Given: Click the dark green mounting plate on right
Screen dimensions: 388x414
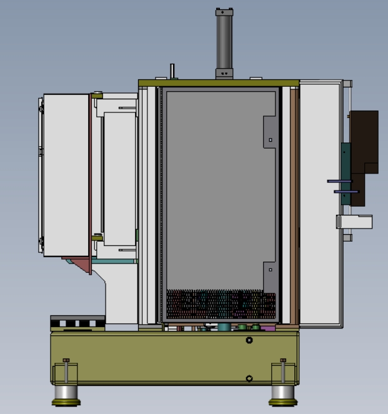Looking at the screenshot, I should [x=346, y=174].
